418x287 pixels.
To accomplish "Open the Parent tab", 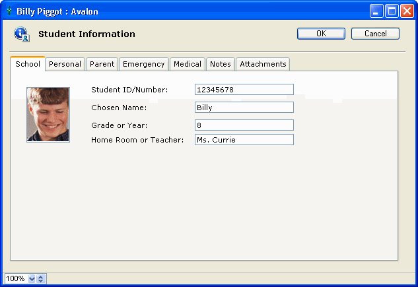I will 102,64.
